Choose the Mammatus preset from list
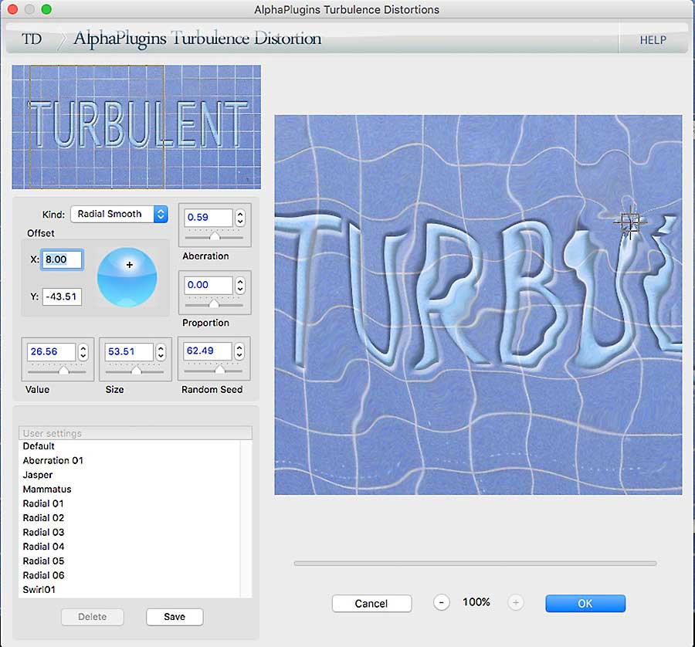The image size is (695, 647). pos(47,489)
